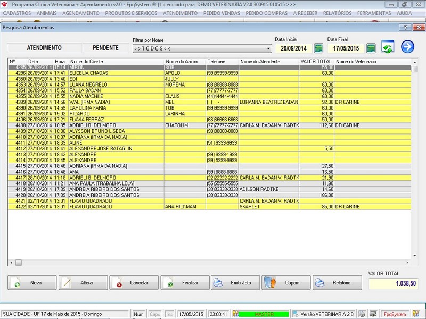Click animal name ANA HICKMAM in row 4422
Viewport: 426px width, 319px height.
point(181,207)
